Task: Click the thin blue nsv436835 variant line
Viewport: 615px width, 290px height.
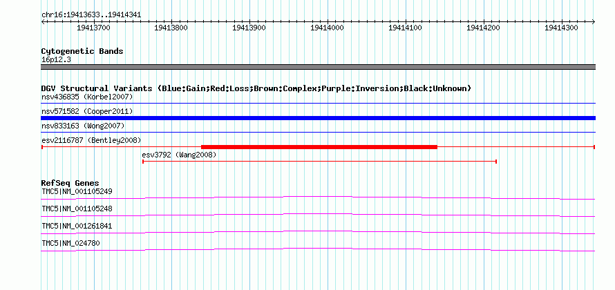Action: pyautogui.click(x=318, y=104)
